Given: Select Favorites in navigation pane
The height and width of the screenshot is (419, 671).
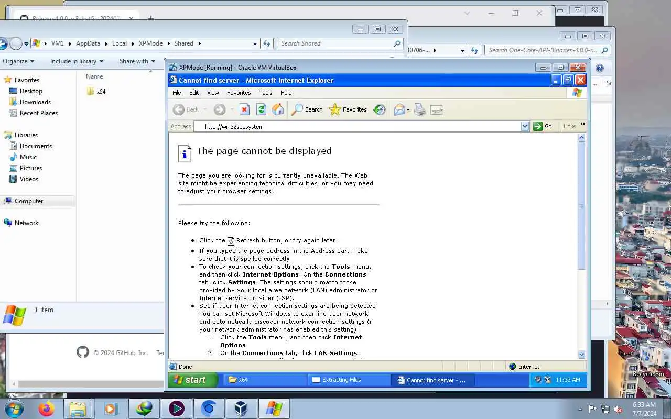Looking at the screenshot, I should [27, 80].
